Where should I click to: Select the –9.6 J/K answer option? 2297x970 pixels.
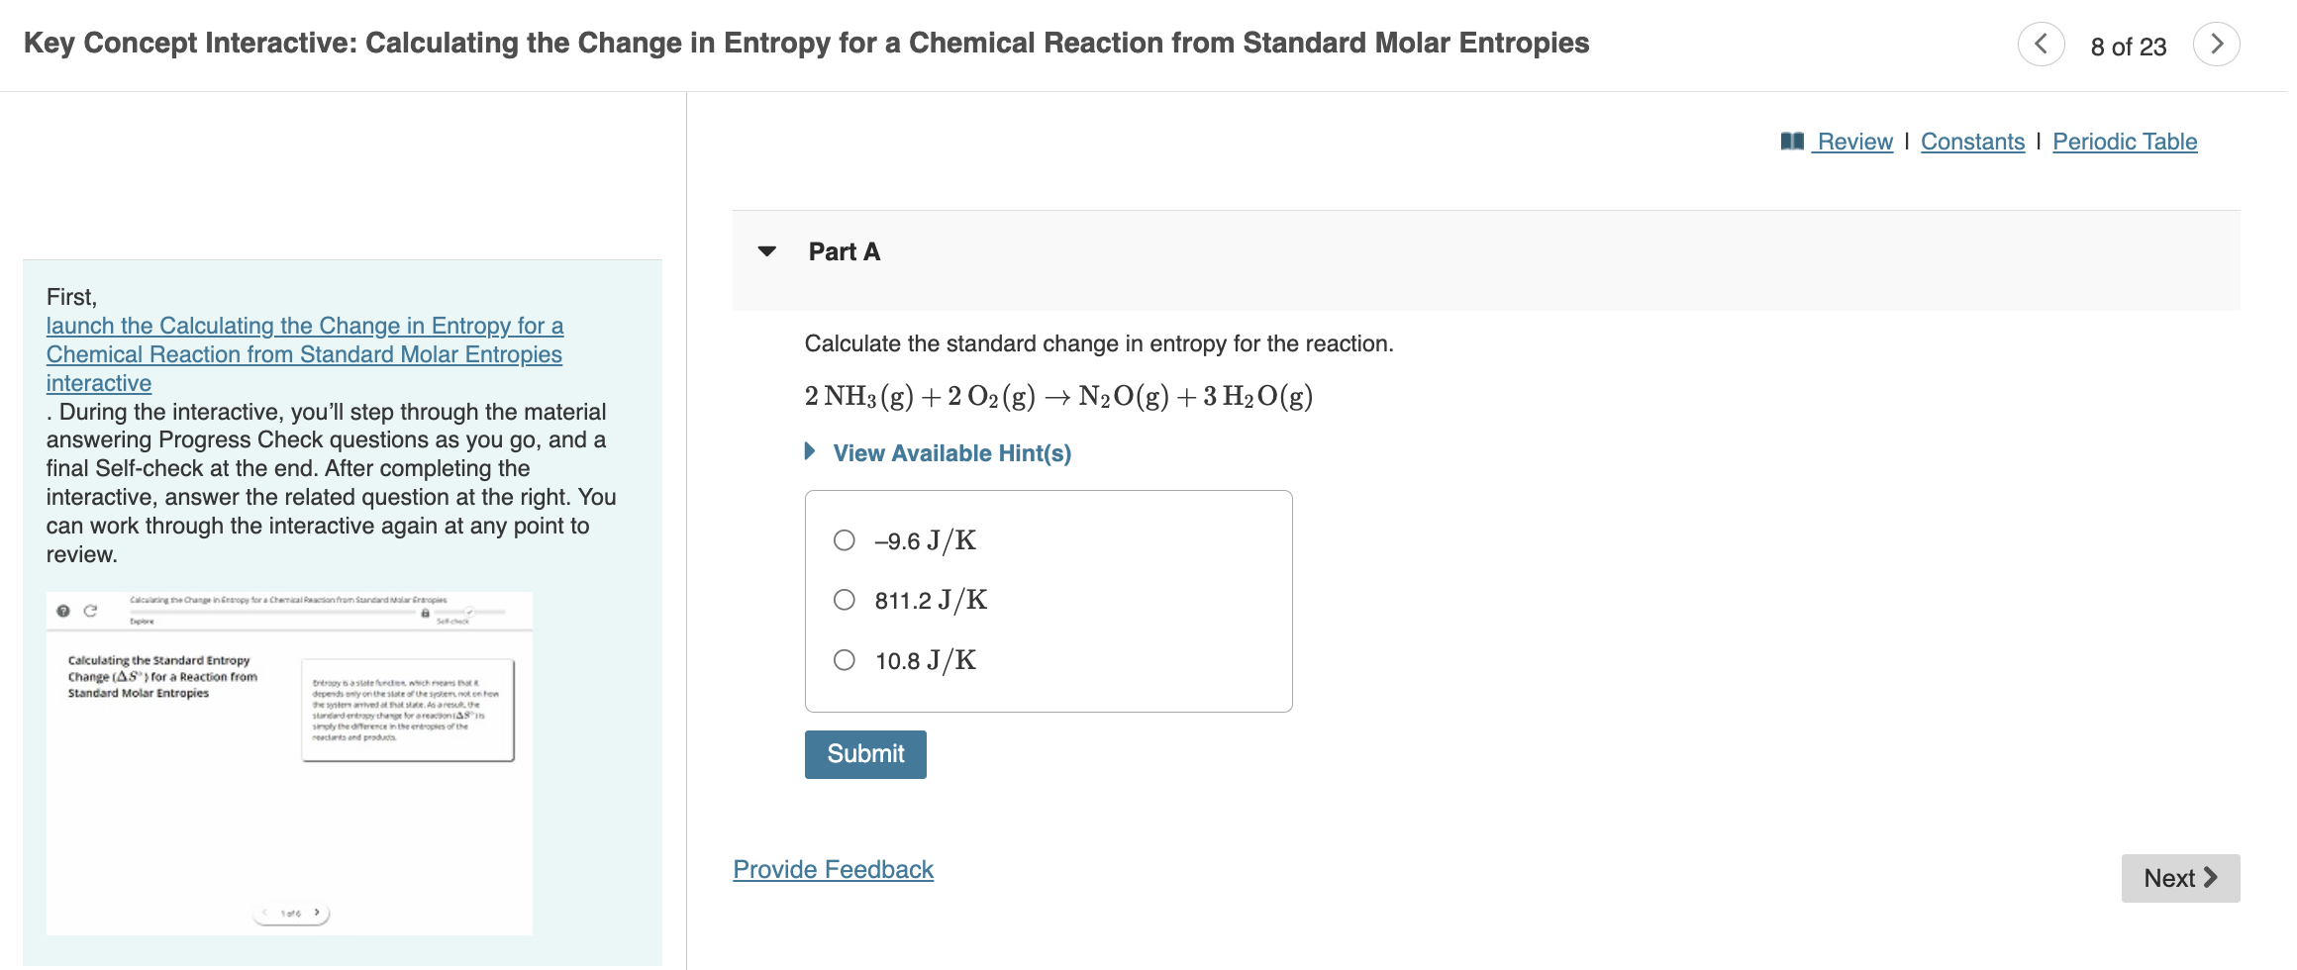(x=844, y=540)
